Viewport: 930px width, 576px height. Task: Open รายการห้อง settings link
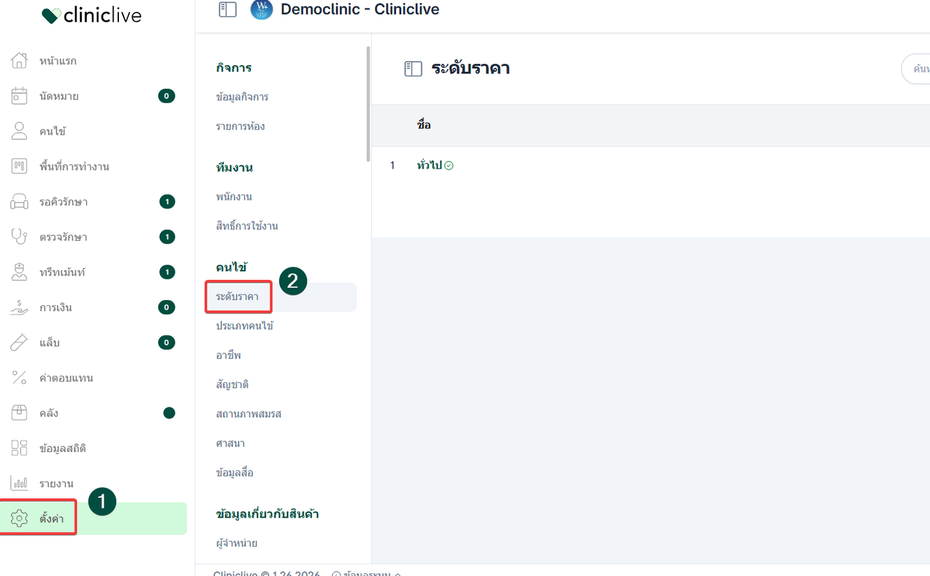click(240, 126)
